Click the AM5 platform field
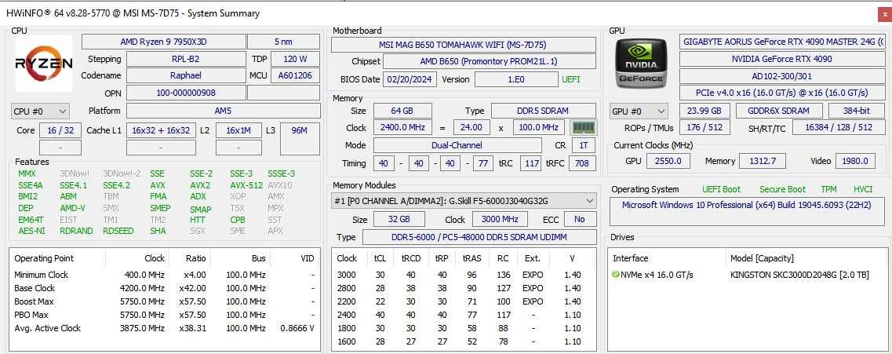Viewport: 892px width, 354px height. [223, 111]
